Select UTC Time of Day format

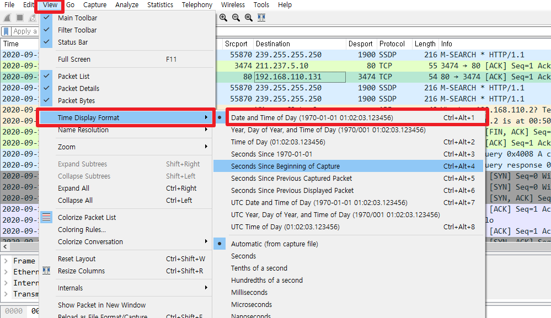coord(349,227)
